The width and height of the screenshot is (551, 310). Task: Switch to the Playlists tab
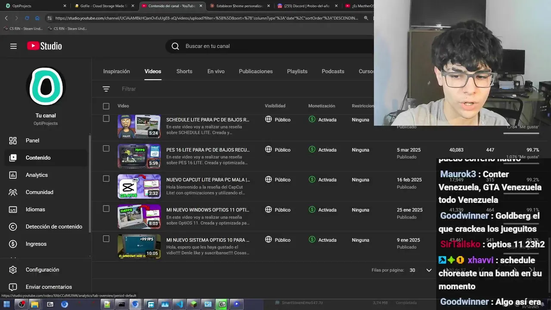click(297, 71)
